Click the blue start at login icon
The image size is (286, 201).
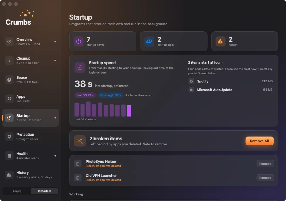pyautogui.click(x=149, y=41)
